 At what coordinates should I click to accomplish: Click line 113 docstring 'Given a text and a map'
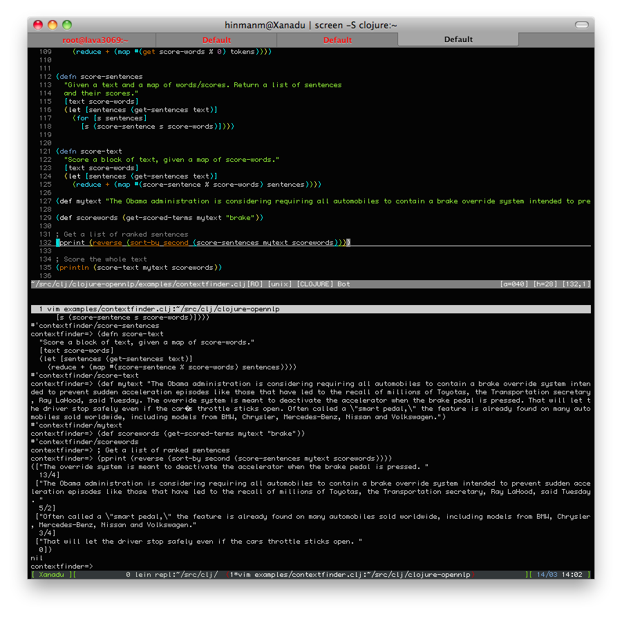pos(202,85)
